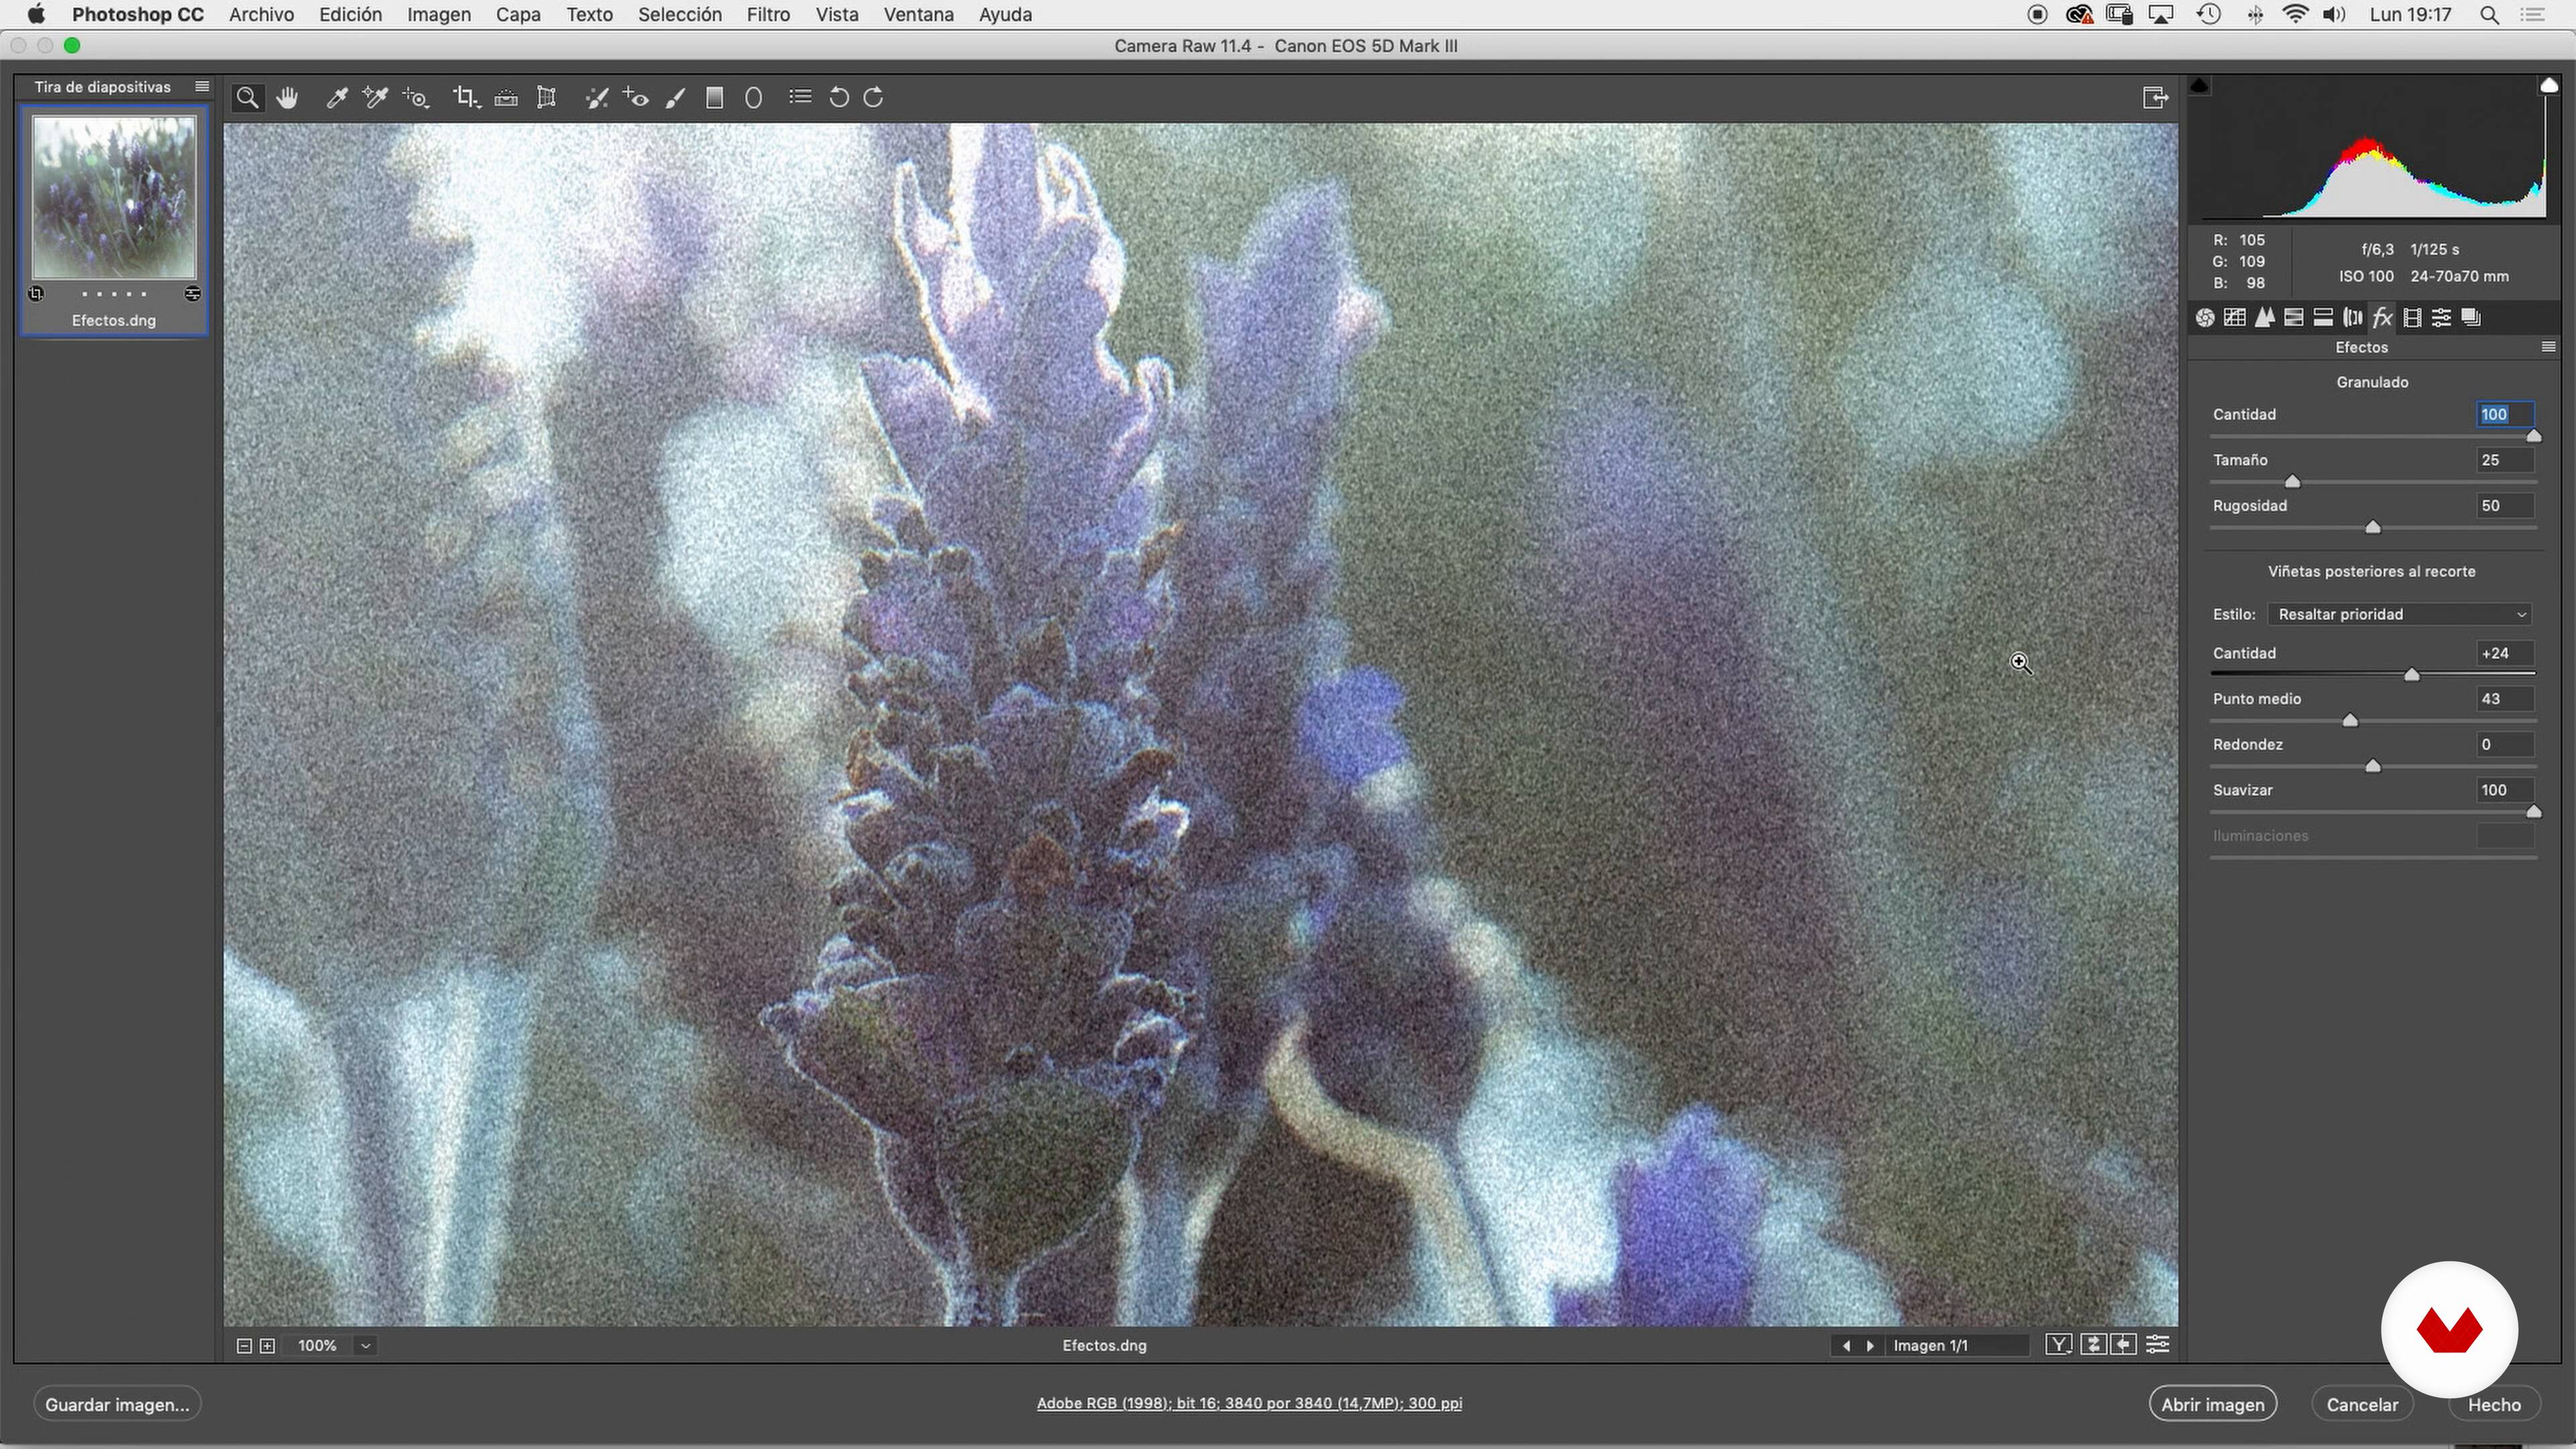Open the Archivo menu
This screenshot has width=2576, height=1449.
tap(261, 15)
